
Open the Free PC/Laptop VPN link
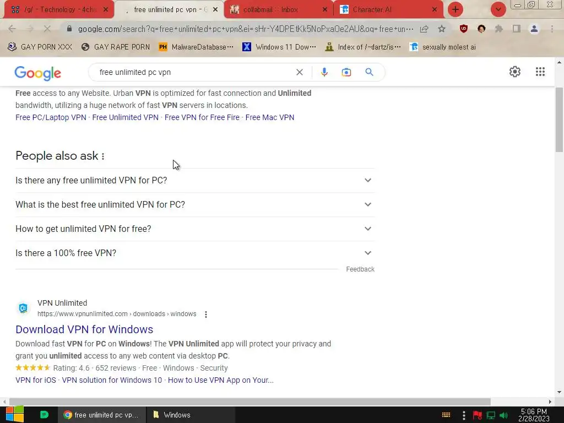click(x=51, y=117)
